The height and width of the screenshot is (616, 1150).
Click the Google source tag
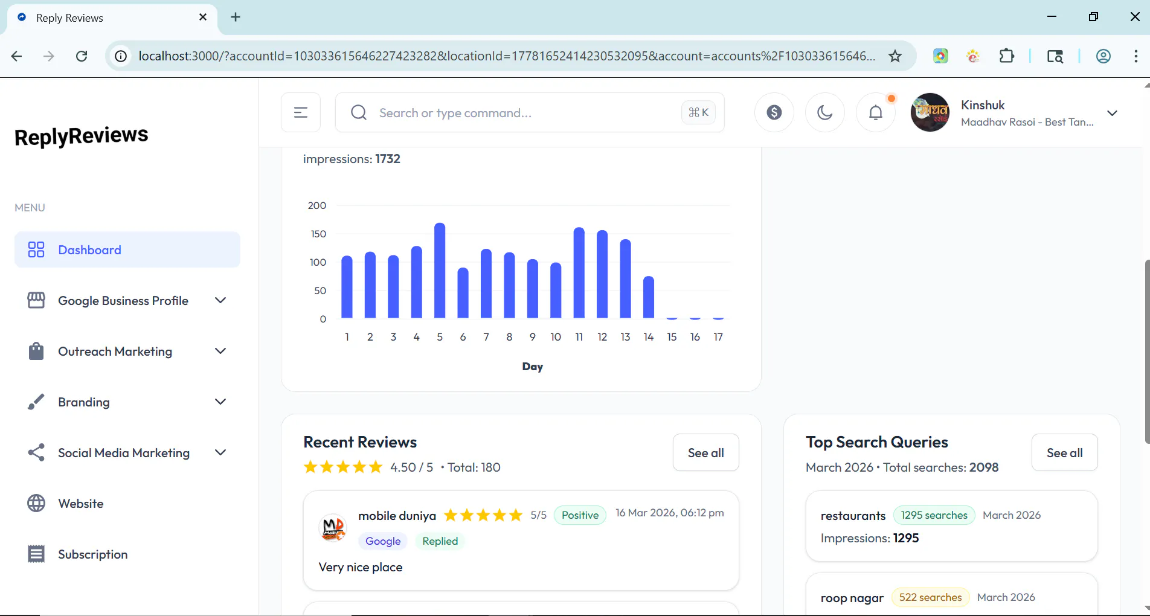(x=383, y=541)
